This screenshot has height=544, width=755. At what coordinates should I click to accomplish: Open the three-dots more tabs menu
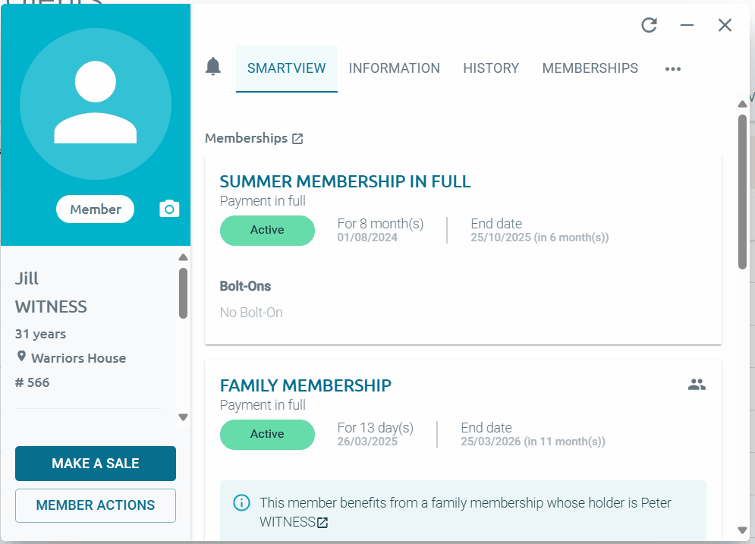[672, 69]
